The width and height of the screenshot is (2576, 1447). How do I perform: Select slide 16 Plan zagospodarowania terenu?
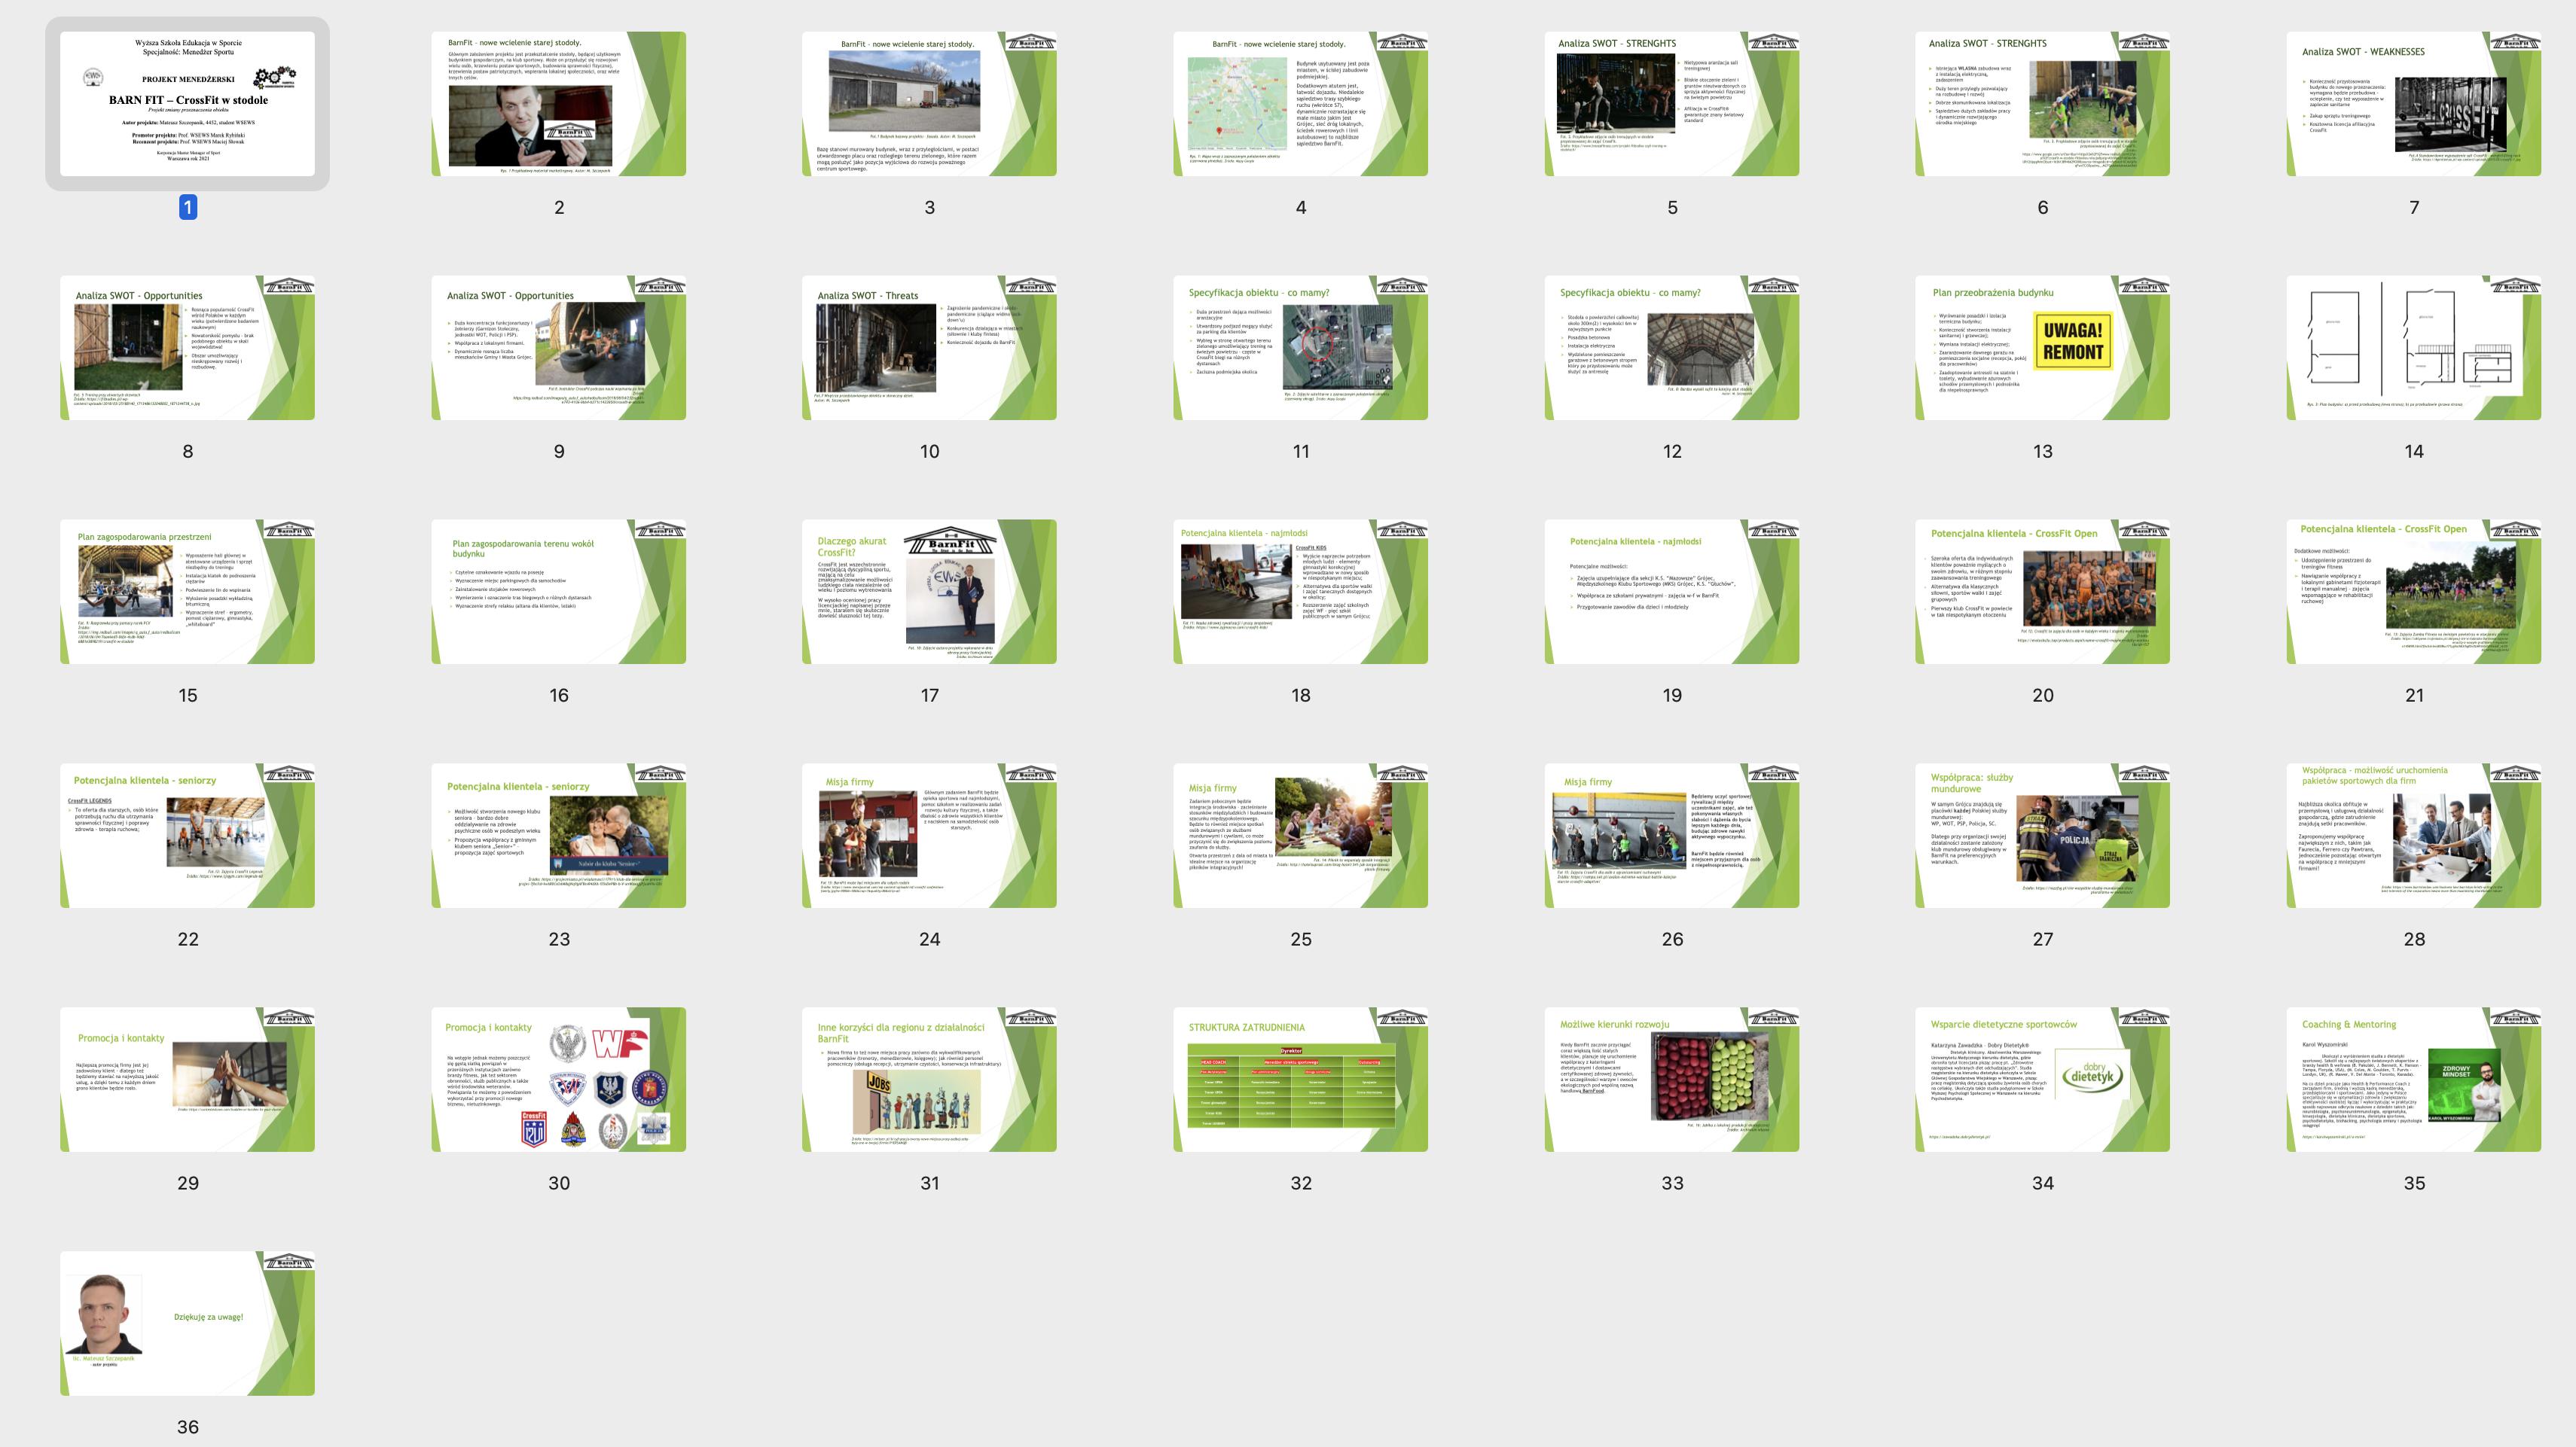point(558,590)
